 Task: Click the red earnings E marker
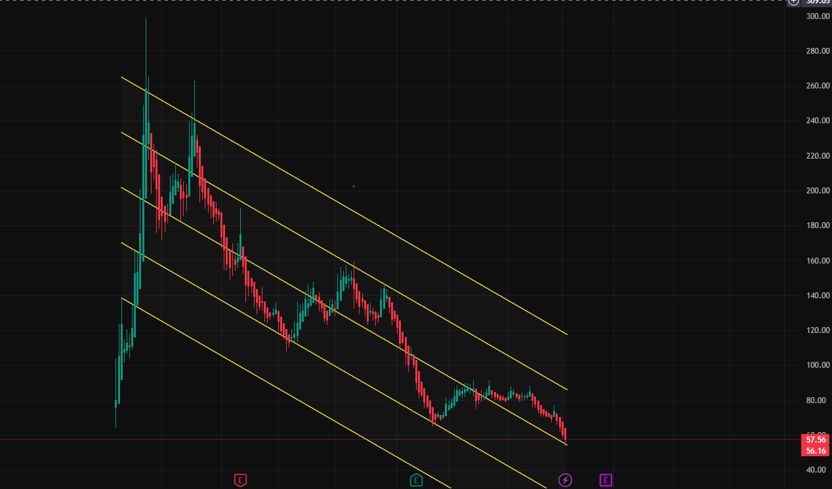coord(241,480)
